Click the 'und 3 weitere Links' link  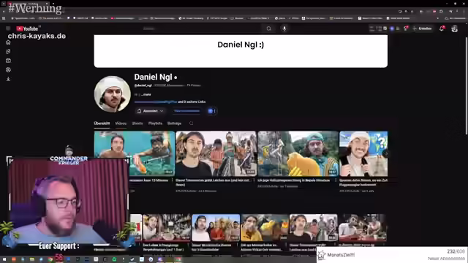click(192, 102)
